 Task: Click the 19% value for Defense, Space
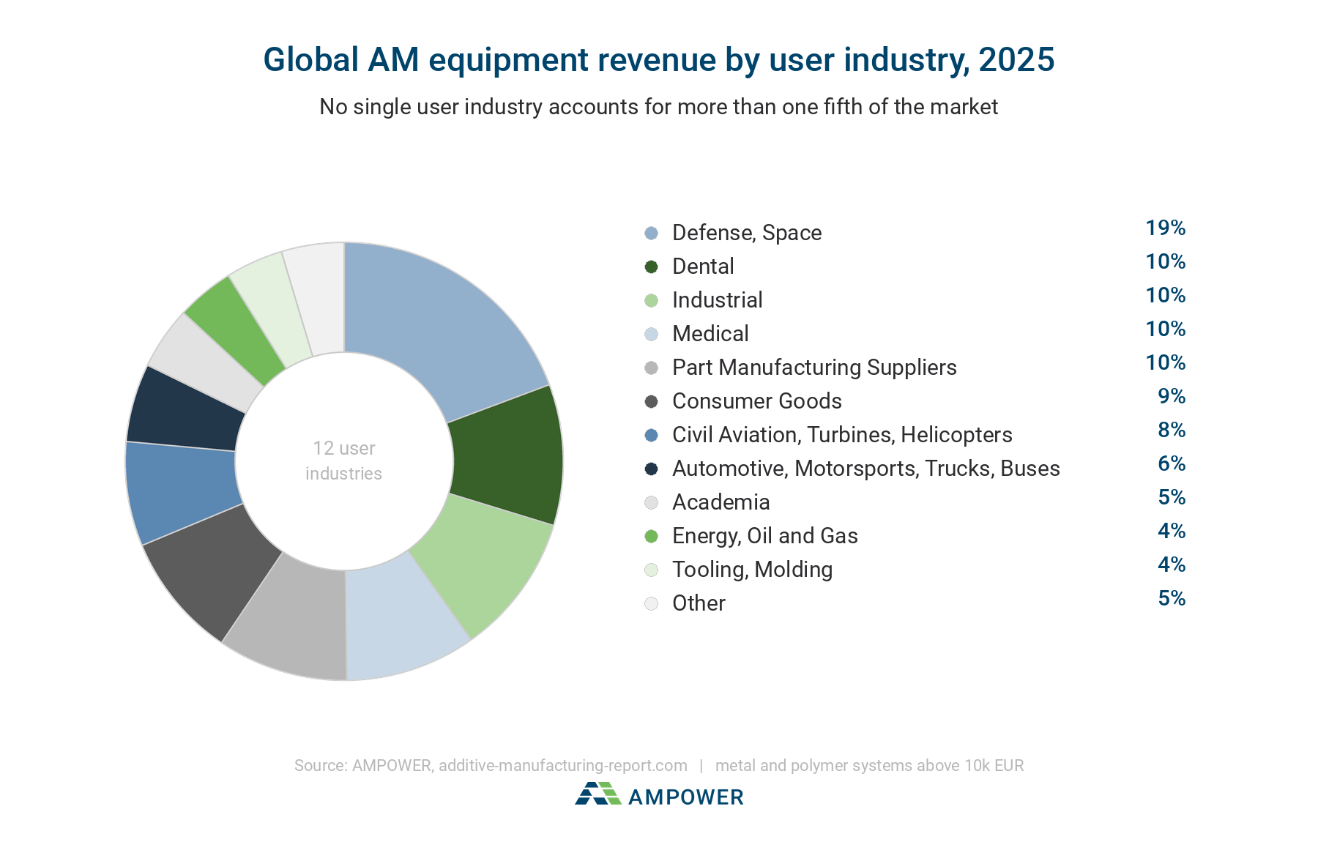[1166, 228]
